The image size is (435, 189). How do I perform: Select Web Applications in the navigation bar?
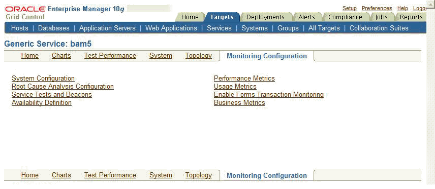click(x=171, y=28)
